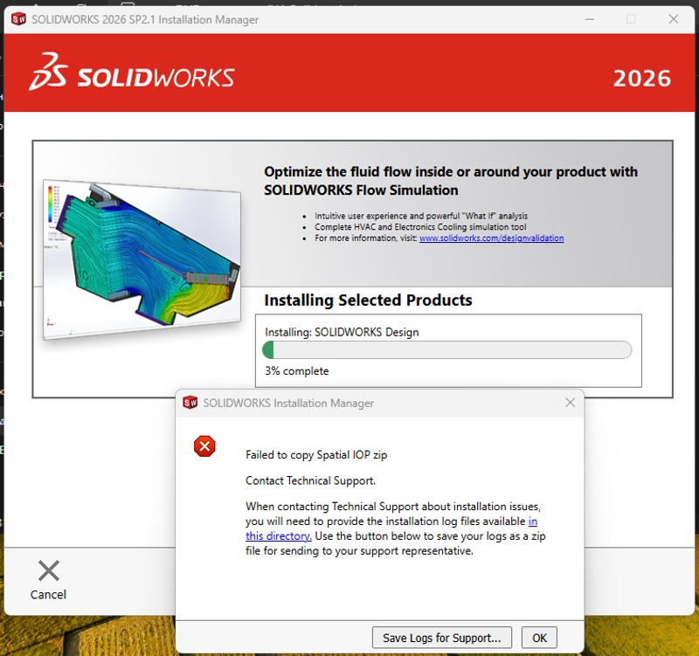
Task: Click the SW icon in main window title bar
Action: click(18, 19)
